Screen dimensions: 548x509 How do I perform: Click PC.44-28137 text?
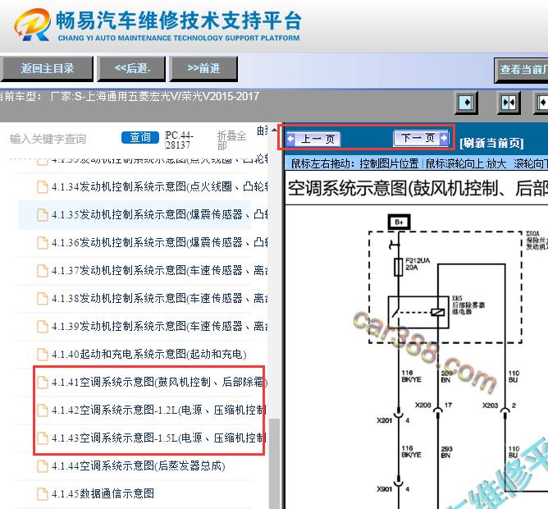pyautogui.click(x=180, y=140)
